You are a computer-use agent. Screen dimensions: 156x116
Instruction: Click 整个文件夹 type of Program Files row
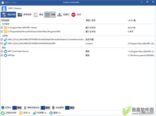[90, 28]
